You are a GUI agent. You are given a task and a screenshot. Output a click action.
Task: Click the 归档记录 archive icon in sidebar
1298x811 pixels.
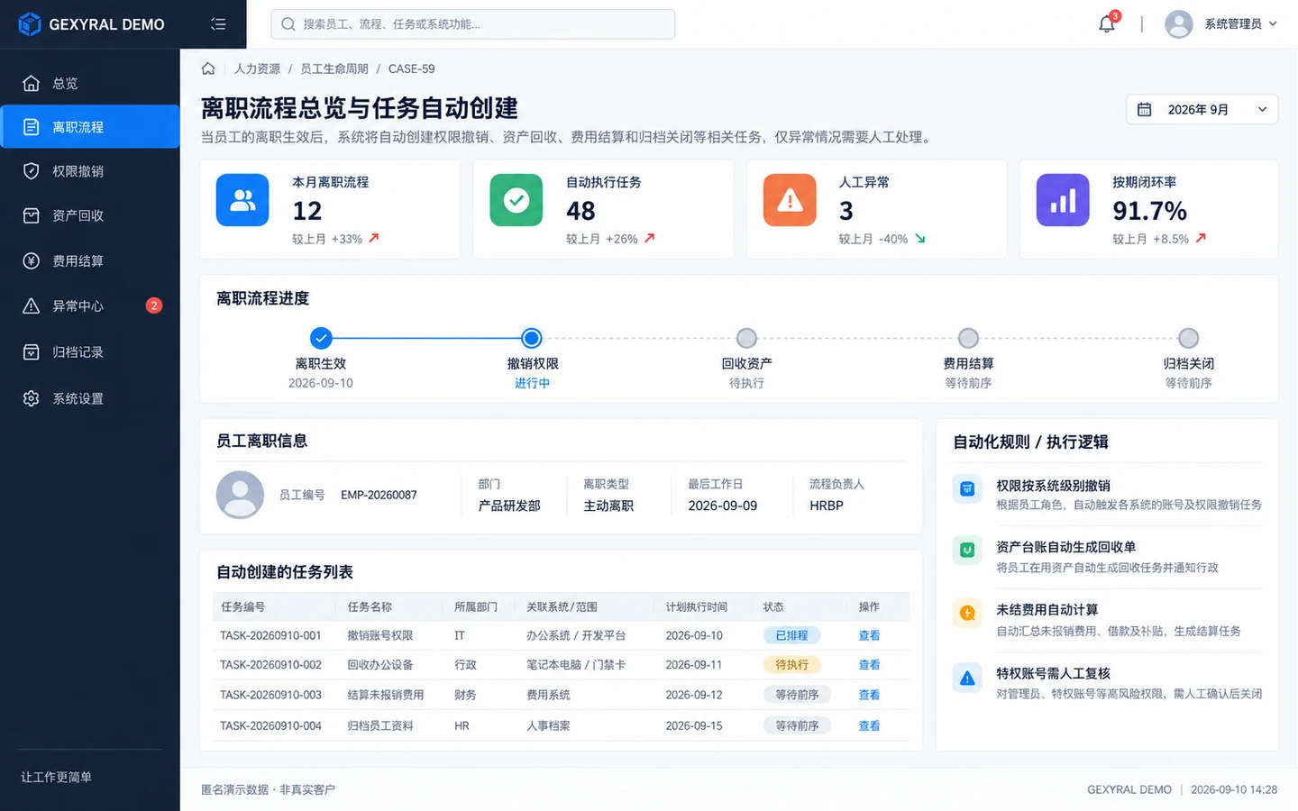32,352
